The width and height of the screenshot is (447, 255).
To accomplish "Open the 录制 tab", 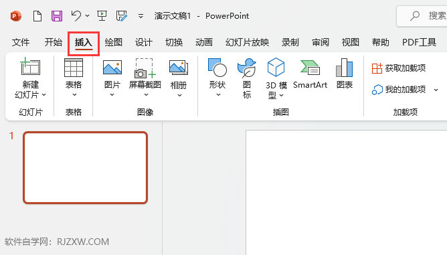I will click(x=290, y=43).
